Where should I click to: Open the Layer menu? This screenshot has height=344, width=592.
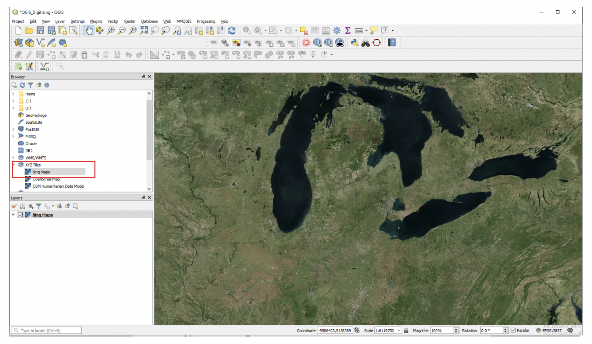[x=60, y=21]
